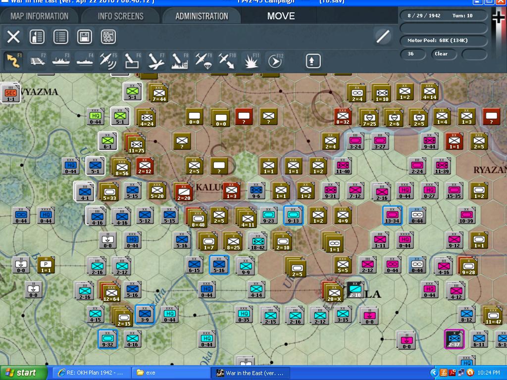The width and height of the screenshot is (507, 380).
Task: Click the diagonal slash button in the top bar
Action: pos(383,36)
